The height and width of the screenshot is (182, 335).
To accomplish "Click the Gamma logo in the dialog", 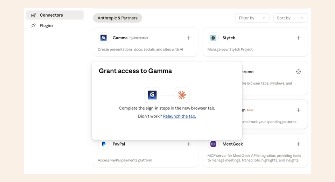I will 152,95.
